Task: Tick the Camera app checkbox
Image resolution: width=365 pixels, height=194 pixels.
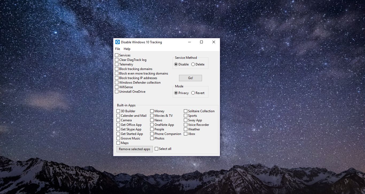Action: (118, 120)
